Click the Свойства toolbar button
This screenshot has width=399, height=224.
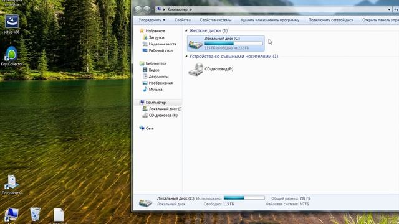(183, 20)
